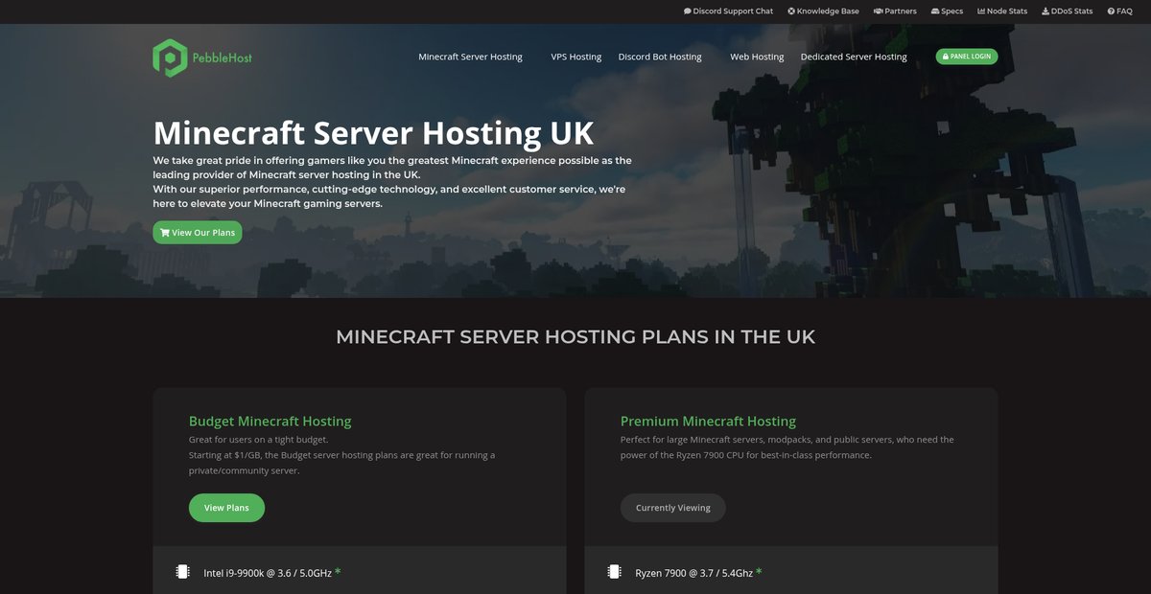The width and height of the screenshot is (1151, 594).
Task: Click the Specs server icon
Action: click(934, 11)
